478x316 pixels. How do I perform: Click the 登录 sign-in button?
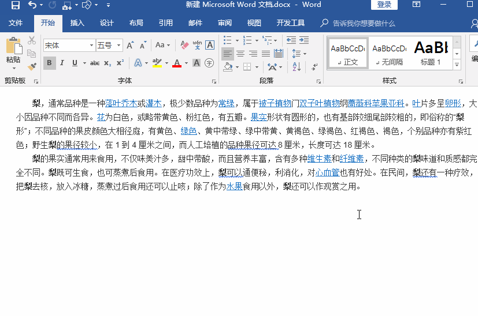384,5
